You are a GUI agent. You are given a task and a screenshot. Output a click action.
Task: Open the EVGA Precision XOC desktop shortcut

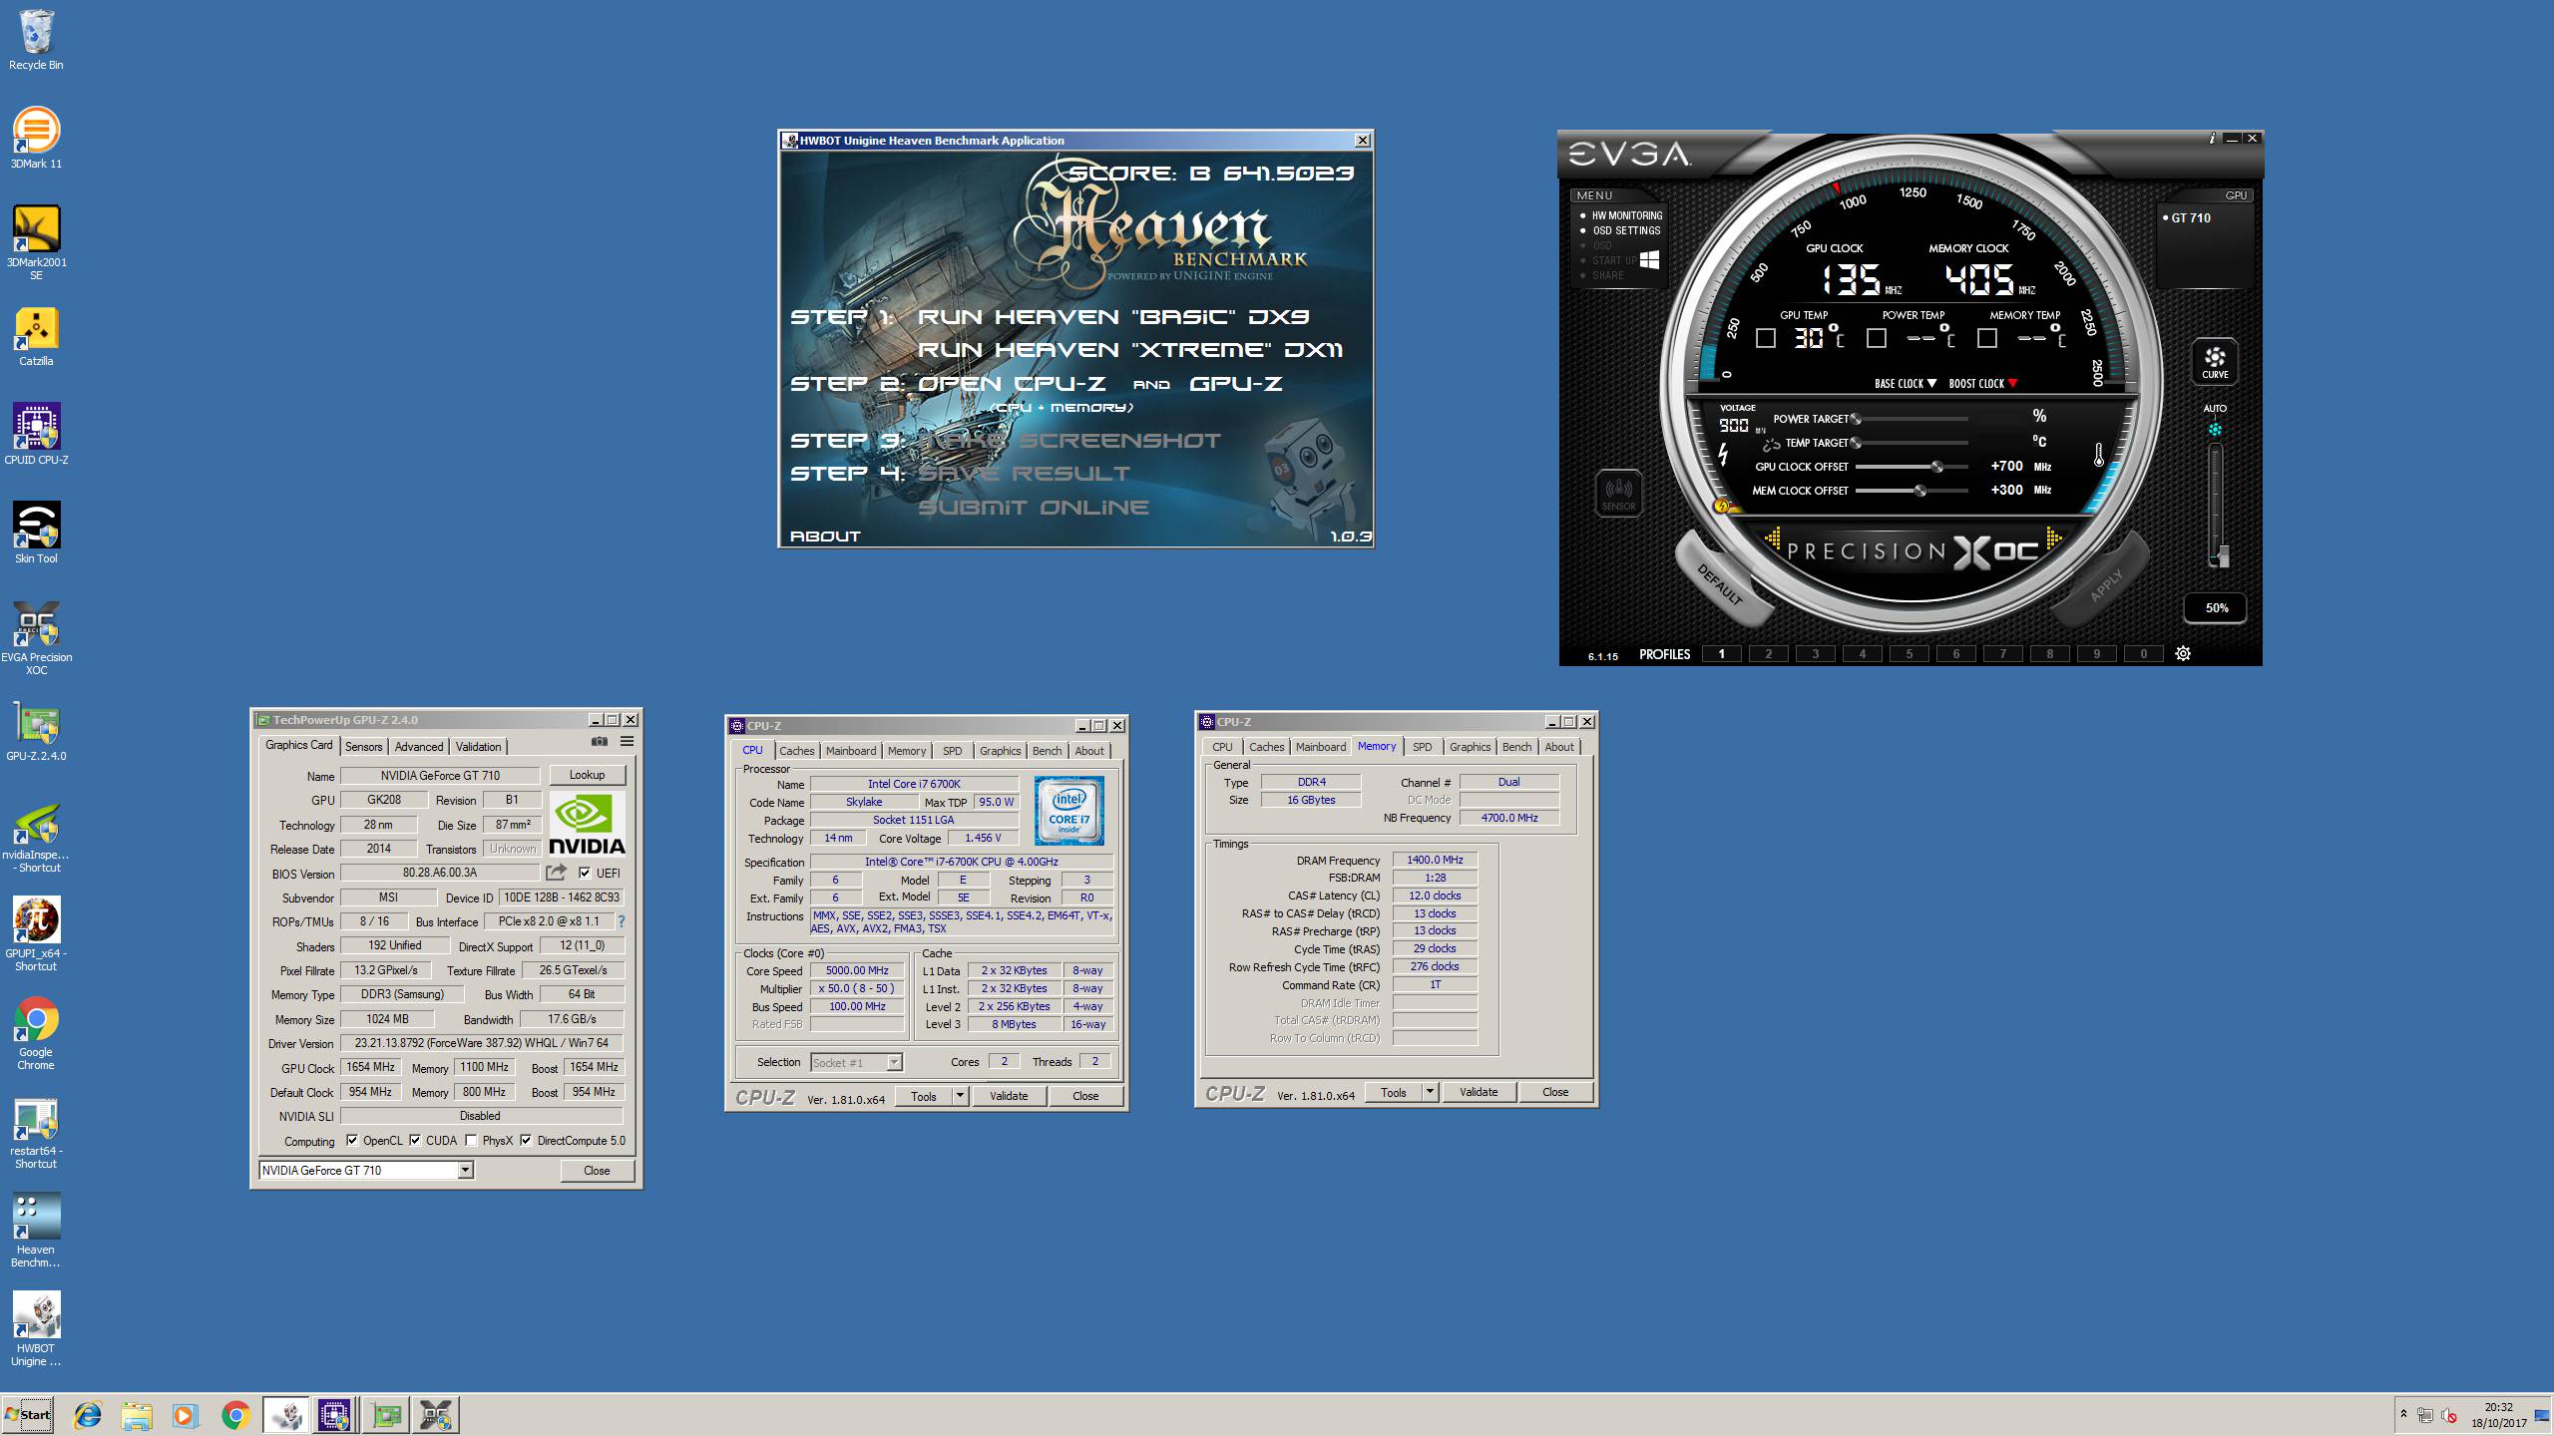(x=36, y=638)
